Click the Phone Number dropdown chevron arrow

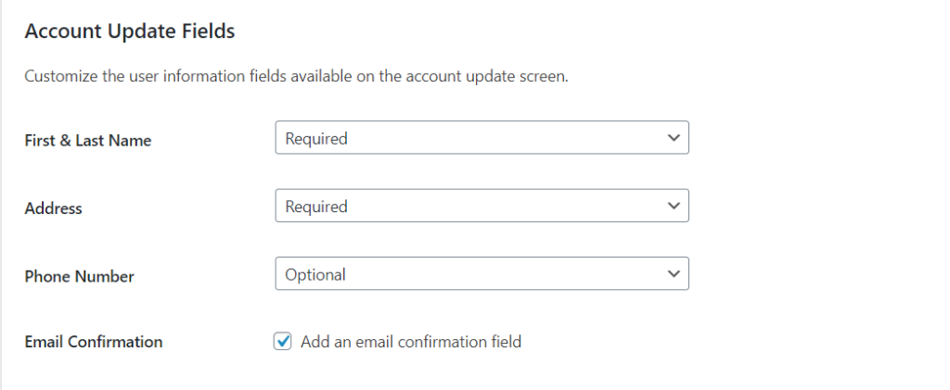(x=674, y=274)
